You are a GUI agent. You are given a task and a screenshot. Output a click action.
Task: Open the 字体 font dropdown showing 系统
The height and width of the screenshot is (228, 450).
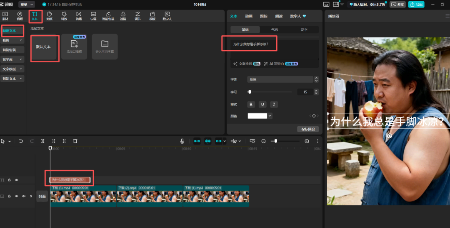pyautogui.click(x=282, y=79)
